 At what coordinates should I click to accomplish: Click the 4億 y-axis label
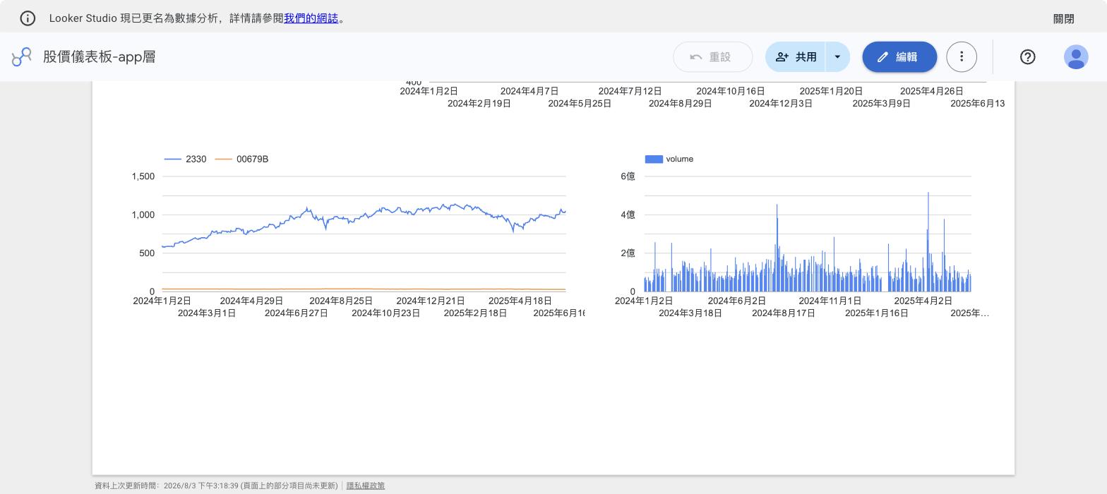coord(628,215)
